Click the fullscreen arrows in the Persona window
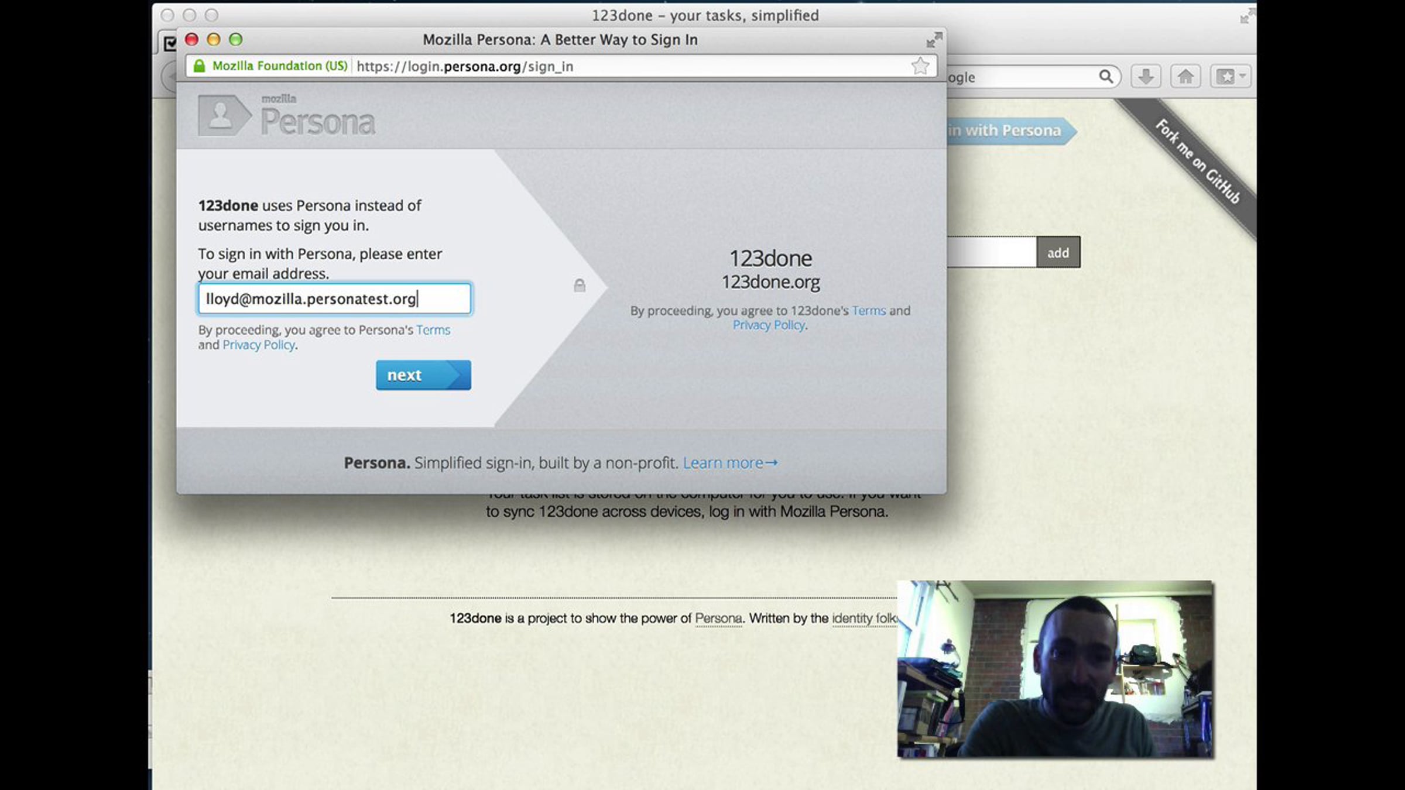The height and width of the screenshot is (790, 1405). pos(934,40)
